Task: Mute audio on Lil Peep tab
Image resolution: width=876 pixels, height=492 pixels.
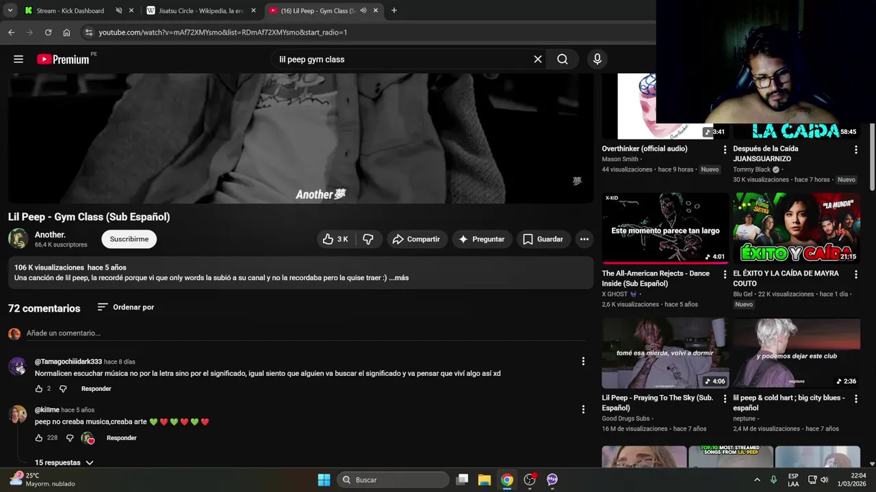Action: tap(363, 11)
